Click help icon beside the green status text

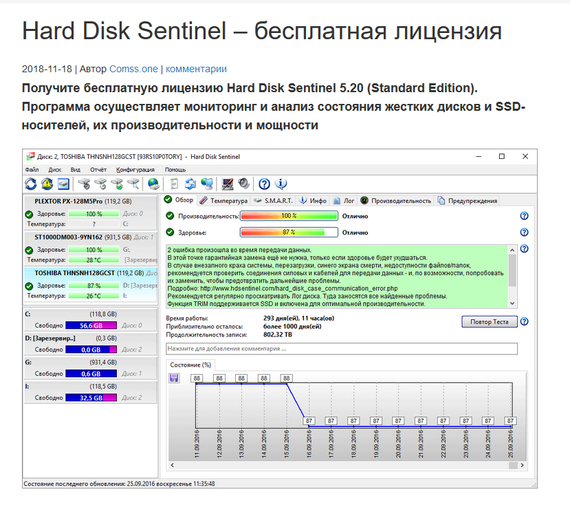(524, 248)
